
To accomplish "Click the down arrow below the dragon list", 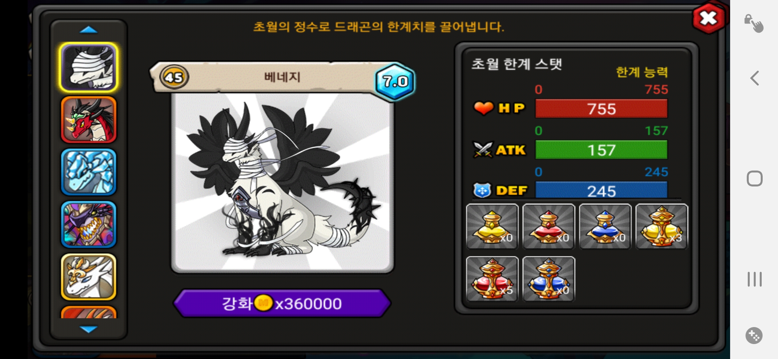I will pyautogui.click(x=88, y=329).
